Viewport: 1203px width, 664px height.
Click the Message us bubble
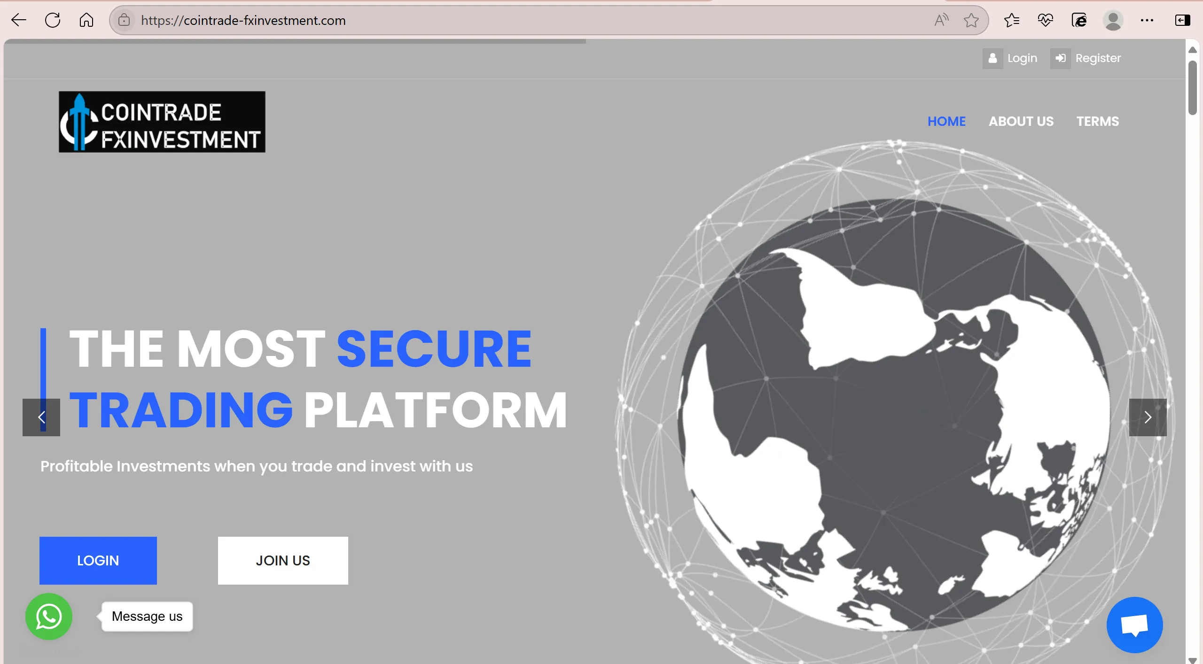147,617
